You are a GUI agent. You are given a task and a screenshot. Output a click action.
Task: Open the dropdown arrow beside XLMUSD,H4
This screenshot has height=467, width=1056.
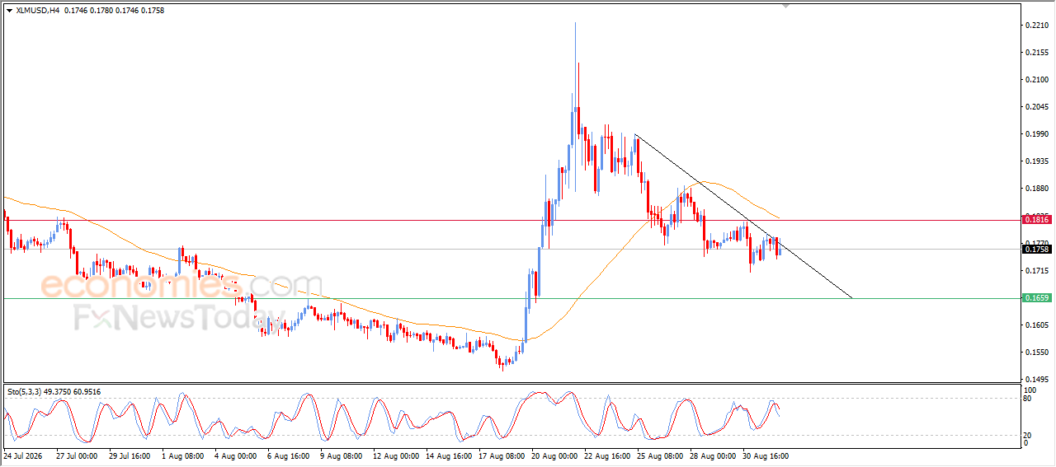[x=9, y=10]
